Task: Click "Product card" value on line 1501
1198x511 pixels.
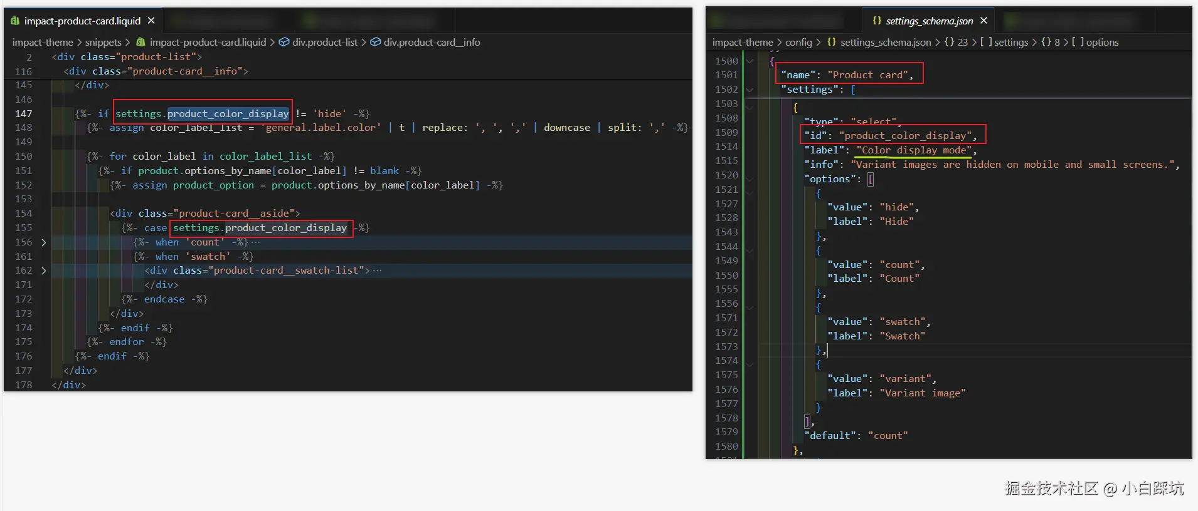Action: coord(867,75)
